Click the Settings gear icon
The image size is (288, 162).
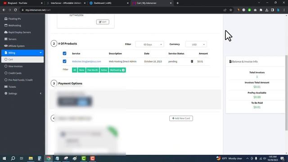[6, 93]
